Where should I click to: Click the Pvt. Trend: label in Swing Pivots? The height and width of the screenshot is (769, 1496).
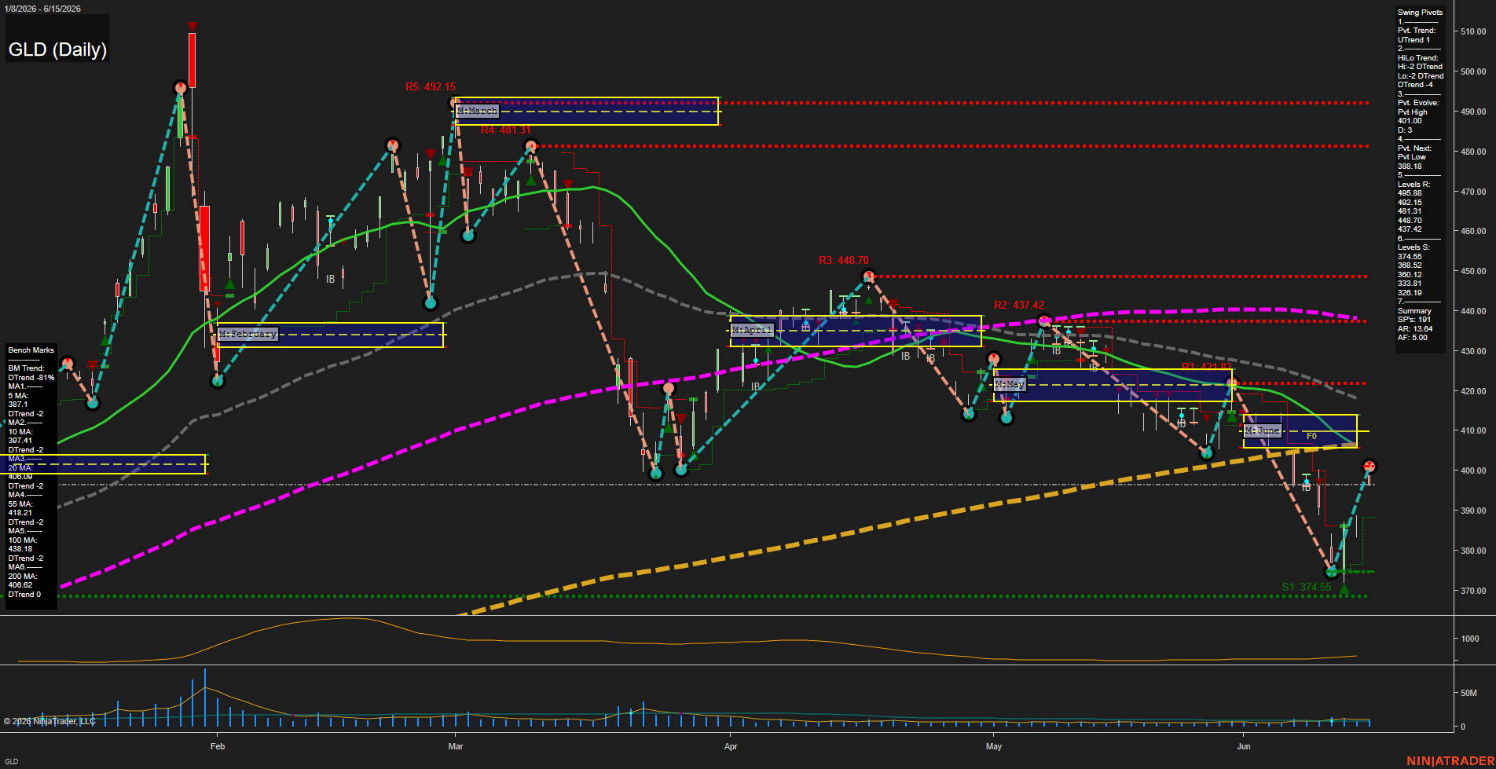[x=1417, y=31]
